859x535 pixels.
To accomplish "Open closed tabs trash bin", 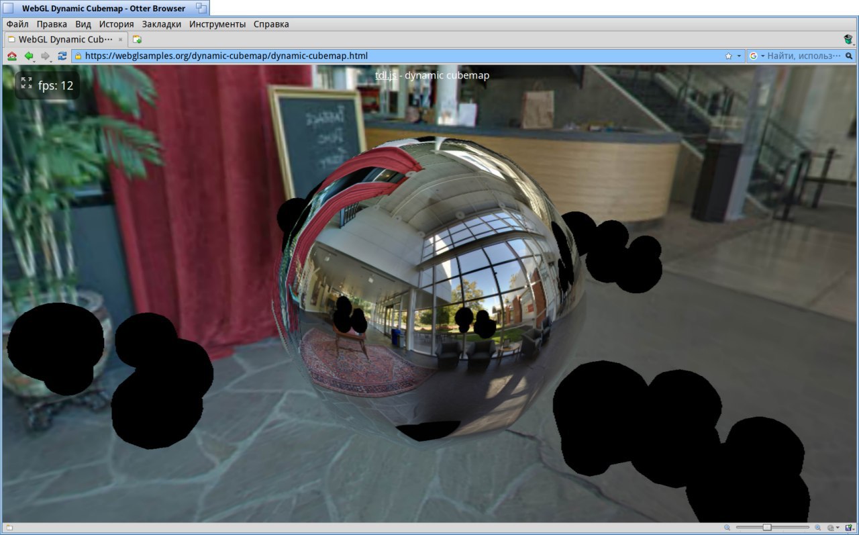I will tap(848, 40).
